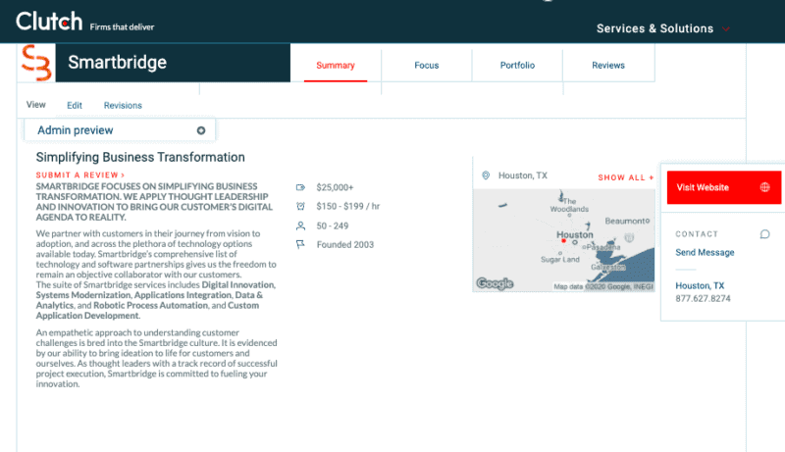Click the hourly rate clock icon
This screenshot has width=785, height=452.
300,206
